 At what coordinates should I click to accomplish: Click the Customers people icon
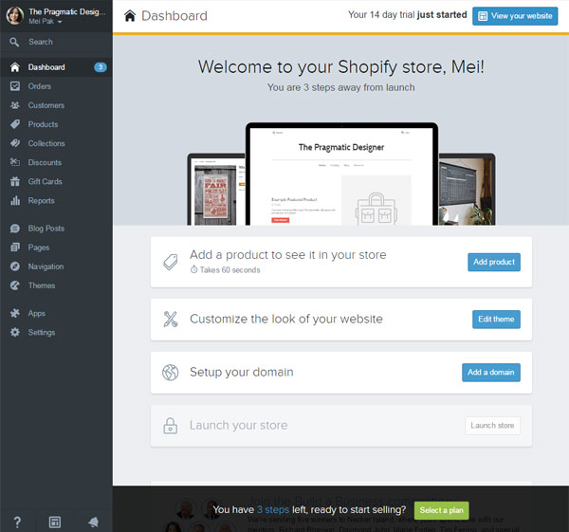point(15,105)
